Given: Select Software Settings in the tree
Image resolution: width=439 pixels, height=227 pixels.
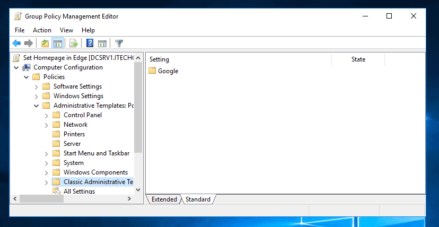Looking at the screenshot, I should click(x=77, y=86).
